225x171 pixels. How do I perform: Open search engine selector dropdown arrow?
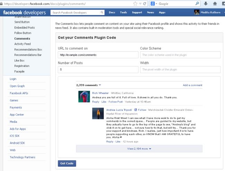tap(156, 4)
